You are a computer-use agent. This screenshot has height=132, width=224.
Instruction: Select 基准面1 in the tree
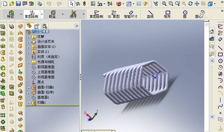click(x=43, y=97)
